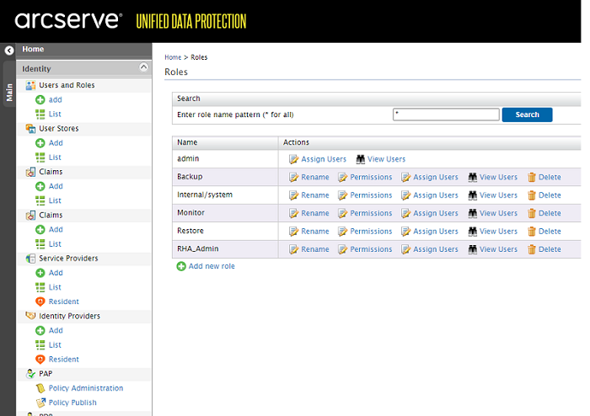Select the Internal/system role name cell
The width and height of the screenshot is (590, 416).
tap(225, 195)
